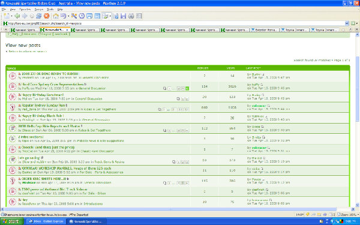Open the File menu

(4, 10)
